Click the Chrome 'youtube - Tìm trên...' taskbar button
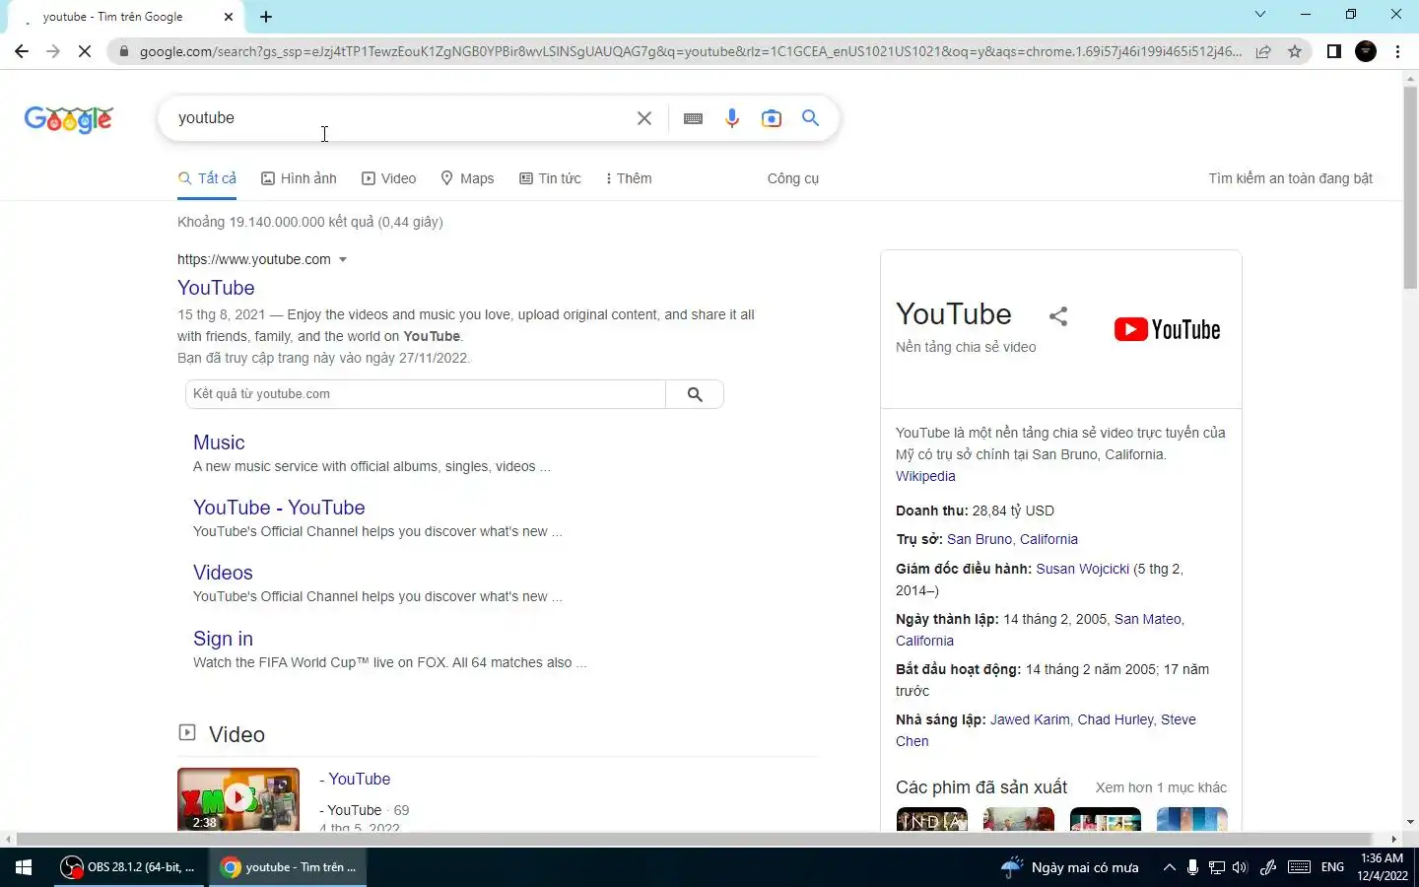The width and height of the screenshot is (1419, 887). coord(289,867)
